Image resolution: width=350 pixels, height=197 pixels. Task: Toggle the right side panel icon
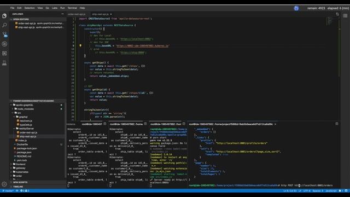coord(345,16)
